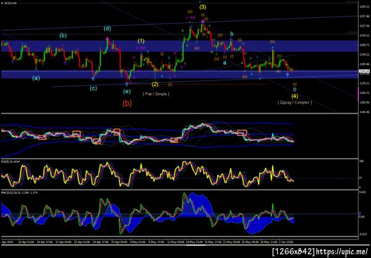
Task: Click the yellow (2) wave label
Action: coord(155,84)
